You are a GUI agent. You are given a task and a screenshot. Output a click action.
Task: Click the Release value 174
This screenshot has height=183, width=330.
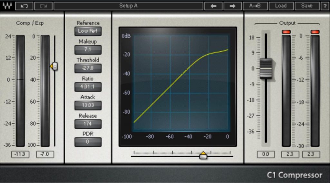coord(88,124)
